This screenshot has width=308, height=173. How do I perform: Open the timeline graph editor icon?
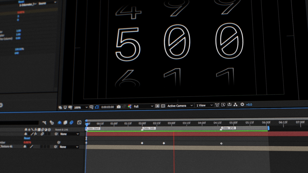click(79, 123)
